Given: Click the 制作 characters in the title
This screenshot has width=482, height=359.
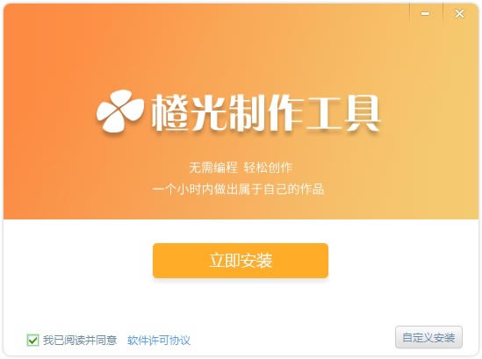Looking at the screenshot, I should pos(266,113).
